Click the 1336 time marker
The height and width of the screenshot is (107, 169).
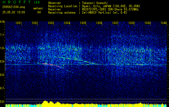(99, 23)
